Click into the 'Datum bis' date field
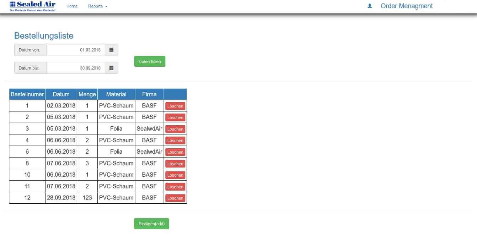 (76, 68)
